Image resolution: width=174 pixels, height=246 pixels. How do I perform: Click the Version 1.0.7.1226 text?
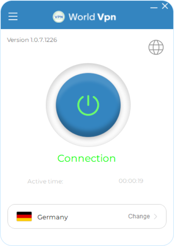tap(32, 40)
